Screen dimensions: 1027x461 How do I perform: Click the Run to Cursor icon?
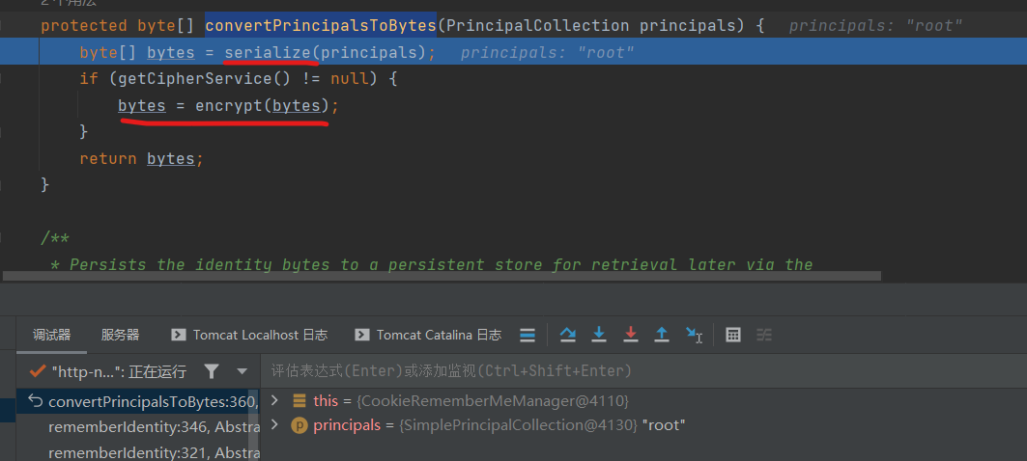(x=694, y=335)
